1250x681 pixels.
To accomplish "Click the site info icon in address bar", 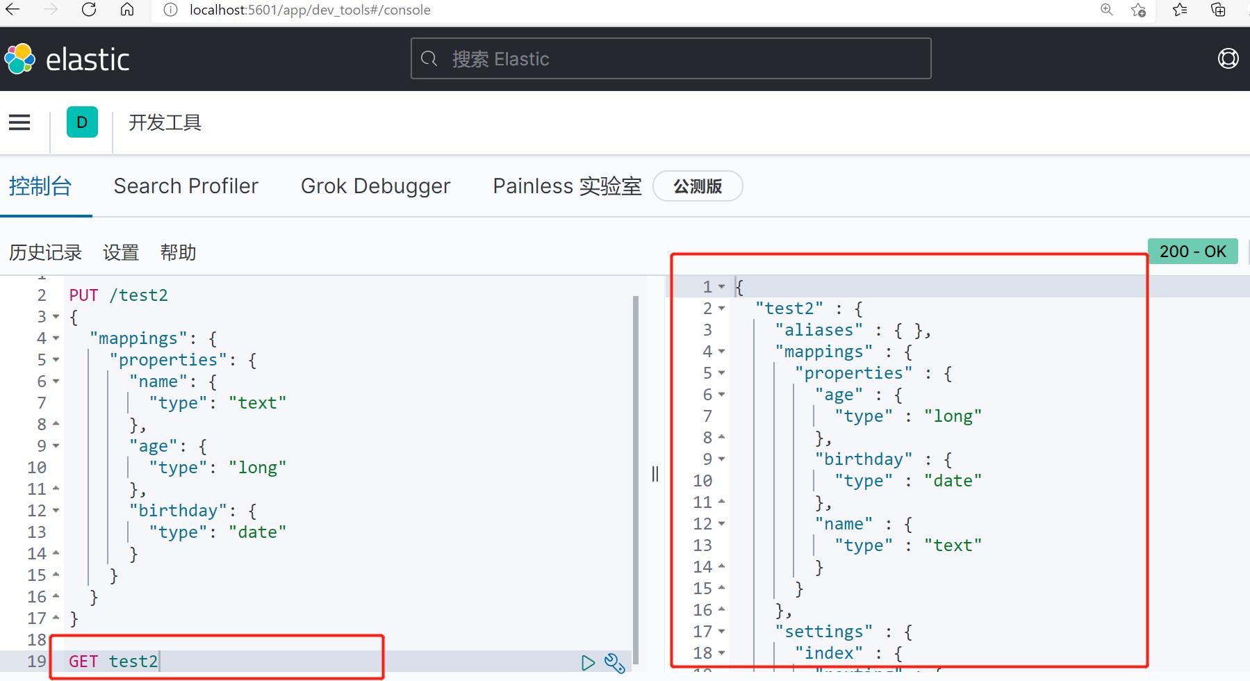I will pos(170,10).
